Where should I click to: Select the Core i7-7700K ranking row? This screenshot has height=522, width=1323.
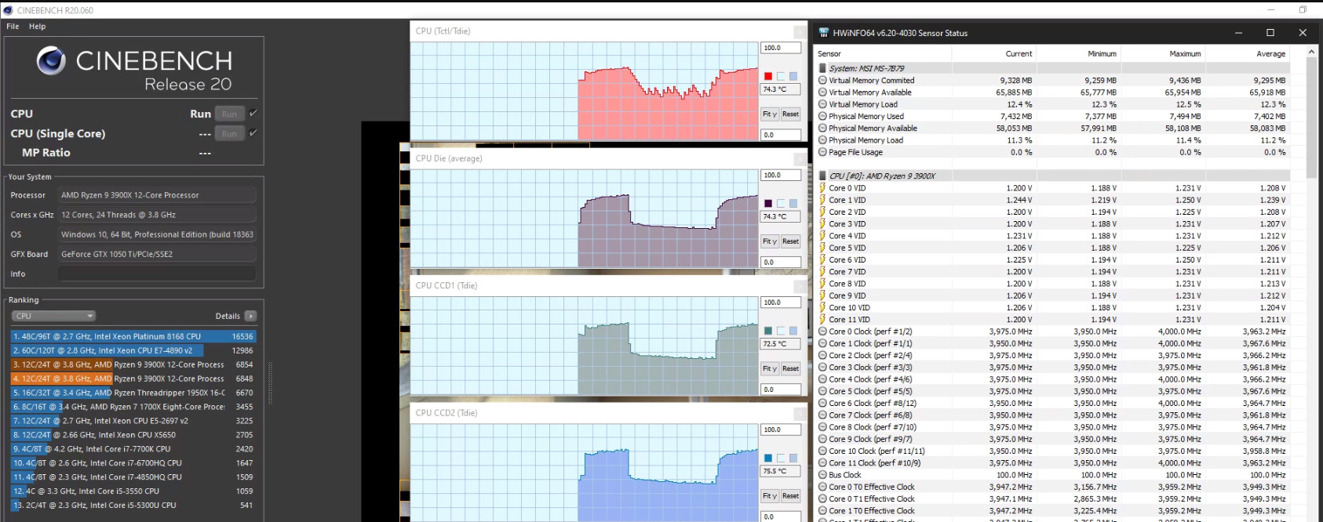[133, 449]
